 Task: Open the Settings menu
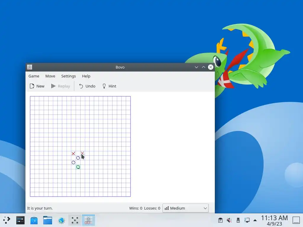[x=68, y=76]
